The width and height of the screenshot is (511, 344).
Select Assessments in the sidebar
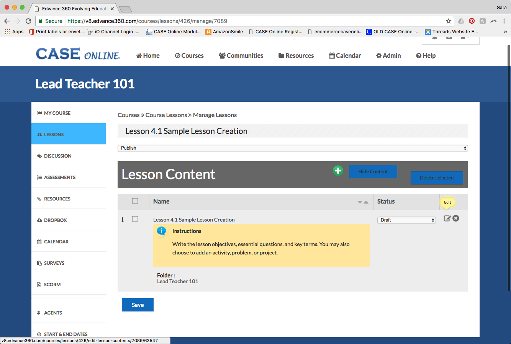60,177
